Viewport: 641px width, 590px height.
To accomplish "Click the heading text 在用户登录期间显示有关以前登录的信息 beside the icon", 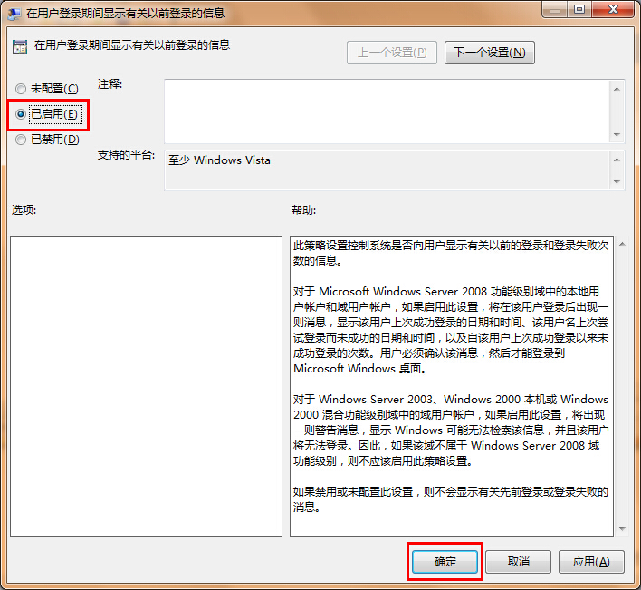I will coord(132,45).
